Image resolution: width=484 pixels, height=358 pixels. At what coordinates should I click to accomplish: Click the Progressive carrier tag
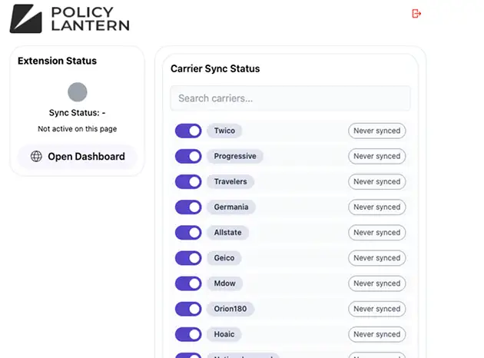pos(235,156)
